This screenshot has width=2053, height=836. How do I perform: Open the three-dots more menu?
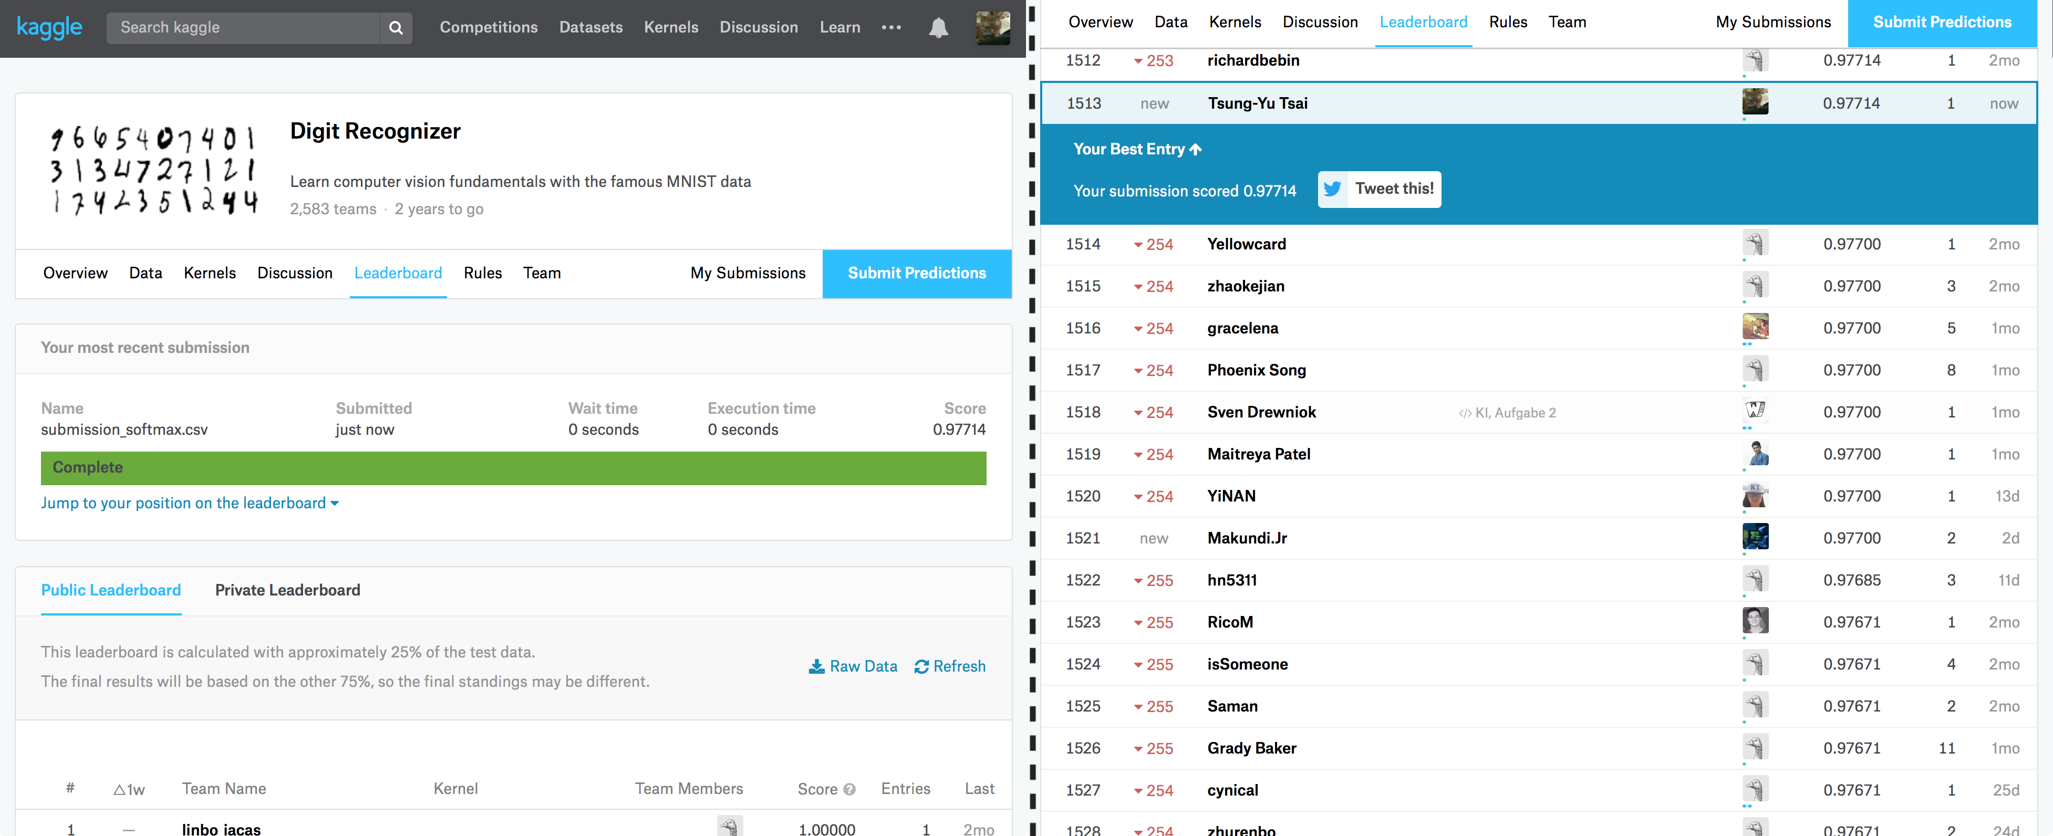pos(891,28)
